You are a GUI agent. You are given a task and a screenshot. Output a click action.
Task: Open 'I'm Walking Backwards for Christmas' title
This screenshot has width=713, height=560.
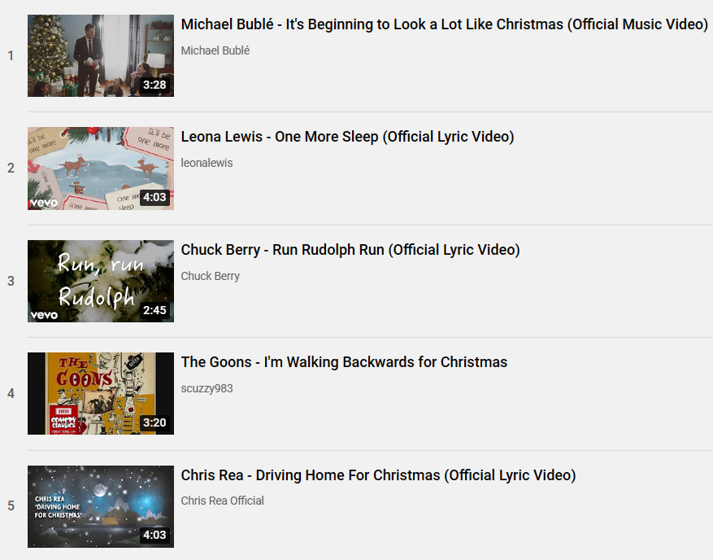point(344,362)
